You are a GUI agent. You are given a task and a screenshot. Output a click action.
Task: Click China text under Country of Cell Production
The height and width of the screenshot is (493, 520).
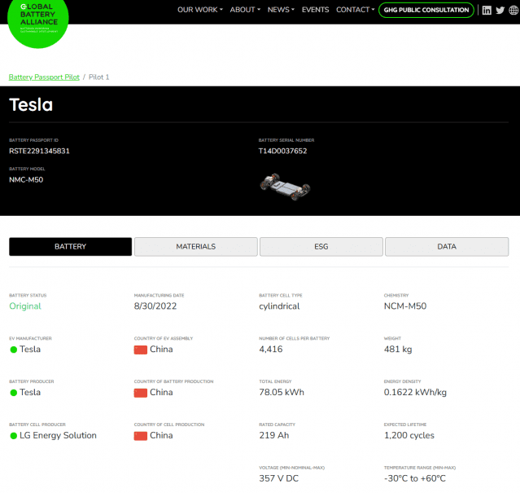point(161,436)
